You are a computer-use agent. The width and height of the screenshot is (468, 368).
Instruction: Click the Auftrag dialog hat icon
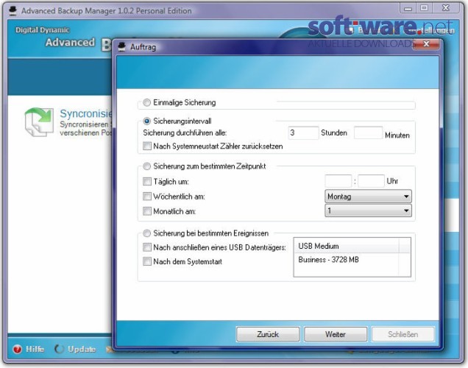pos(121,47)
